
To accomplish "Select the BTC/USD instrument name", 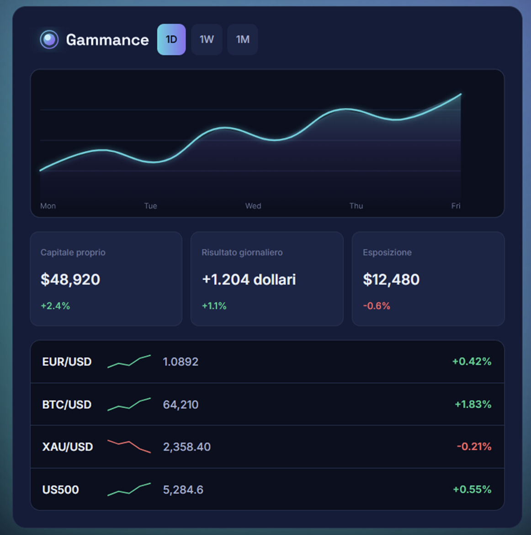I will click(67, 404).
